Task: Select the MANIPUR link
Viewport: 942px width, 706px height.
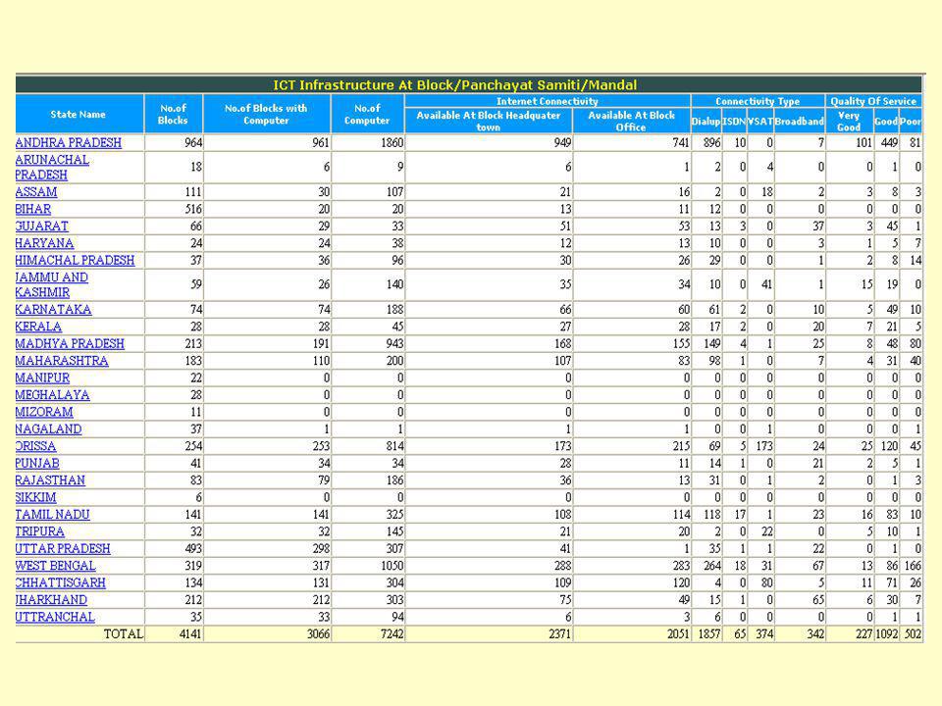Action: point(42,378)
